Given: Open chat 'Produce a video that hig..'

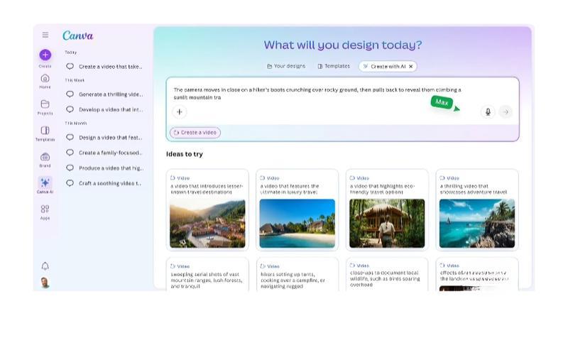Looking at the screenshot, I should 104,168.
